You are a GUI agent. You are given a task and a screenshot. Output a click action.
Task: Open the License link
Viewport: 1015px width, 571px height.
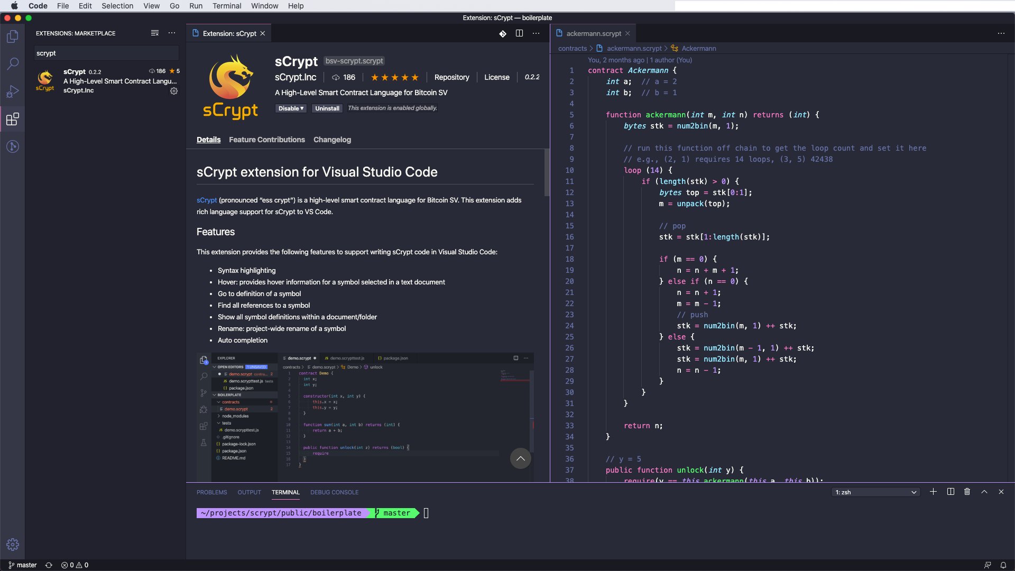[x=497, y=77]
